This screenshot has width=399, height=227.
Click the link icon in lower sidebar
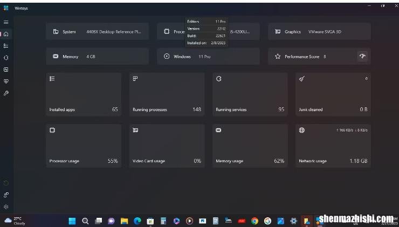pyautogui.click(x=6, y=195)
